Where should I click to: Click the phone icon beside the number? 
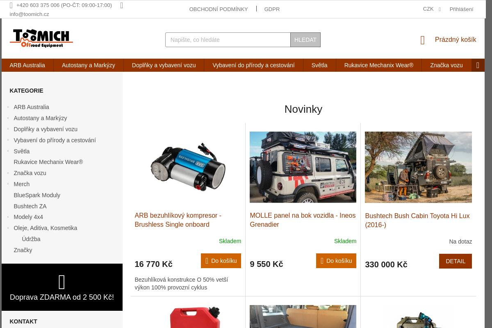(11, 5)
